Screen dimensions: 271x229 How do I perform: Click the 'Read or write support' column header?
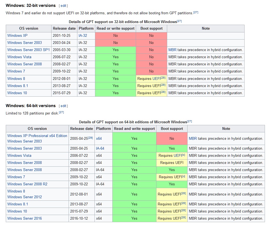pos(115,29)
